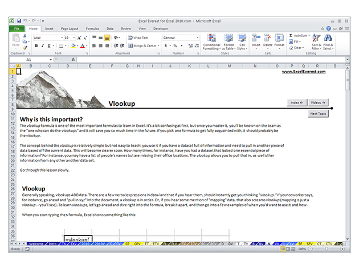Open the font size dropdown

[x=74, y=38]
